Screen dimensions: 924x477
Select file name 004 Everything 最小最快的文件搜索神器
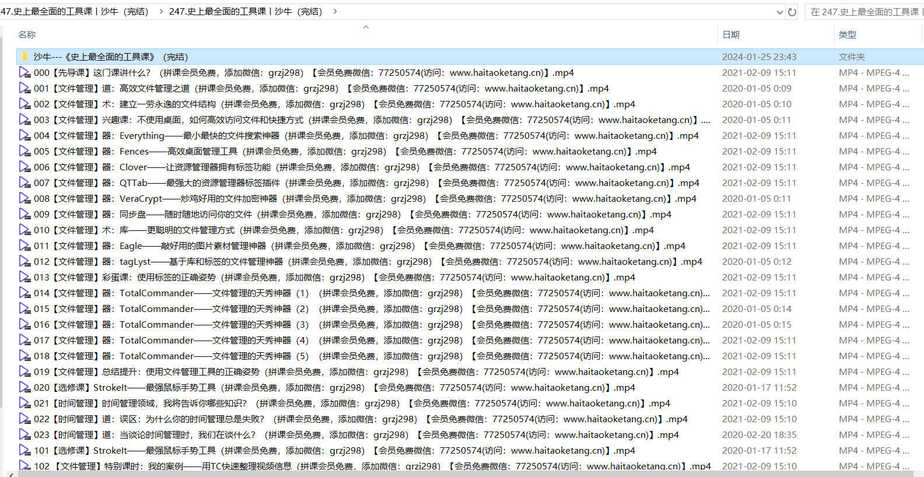[x=366, y=135]
